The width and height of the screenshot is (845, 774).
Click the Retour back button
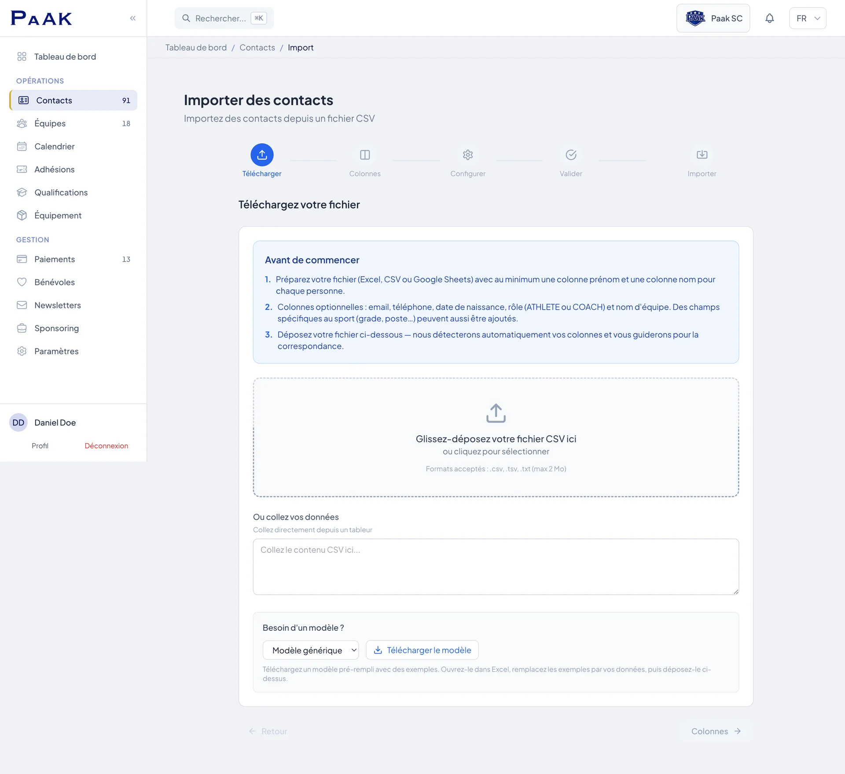click(x=268, y=731)
